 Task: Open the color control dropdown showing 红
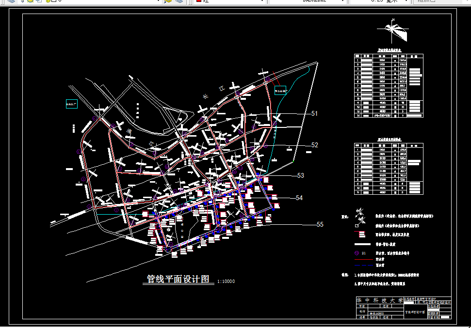230,1
